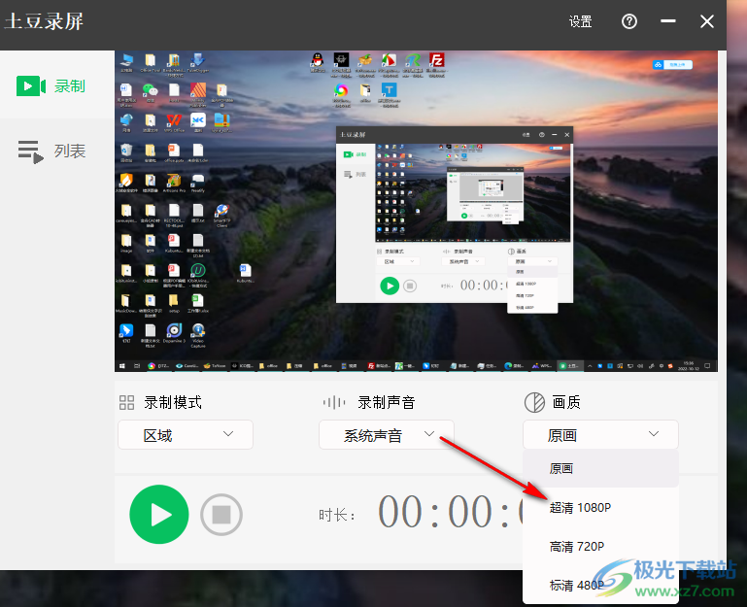This screenshot has height=607, width=747.
Task: Expand the 录制声音 dropdown showing 系统声音
Action: [387, 434]
